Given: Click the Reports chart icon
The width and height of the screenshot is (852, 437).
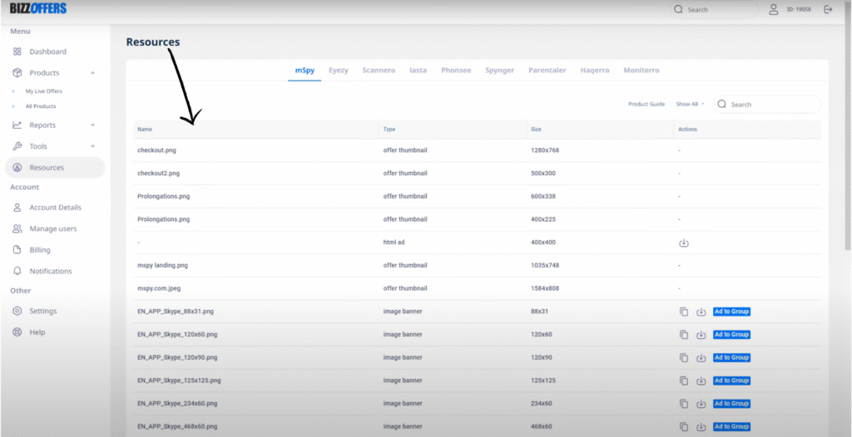Looking at the screenshot, I should click(17, 125).
